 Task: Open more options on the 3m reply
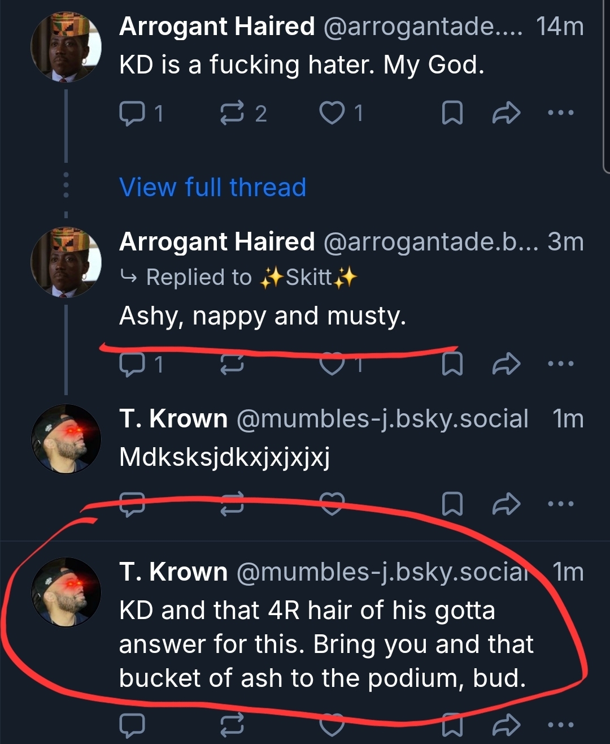click(x=561, y=364)
